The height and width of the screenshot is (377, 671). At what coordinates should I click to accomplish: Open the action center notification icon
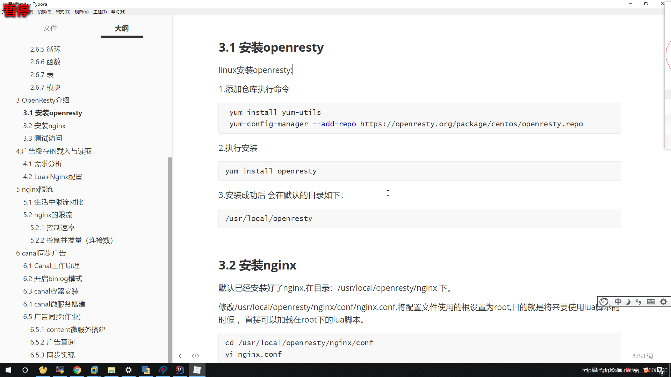click(x=660, y=370)
